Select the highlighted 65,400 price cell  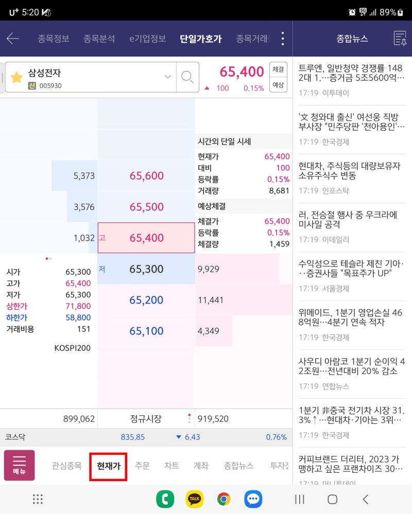(x=146, y=238)
